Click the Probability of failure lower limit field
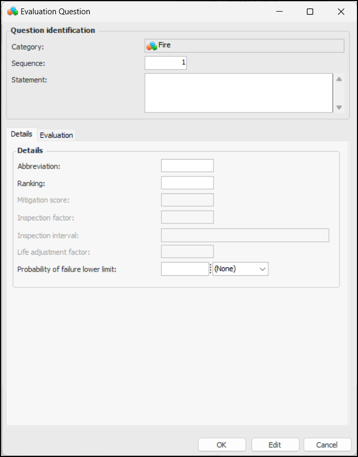The image size is (358, 457). [185, 269]
